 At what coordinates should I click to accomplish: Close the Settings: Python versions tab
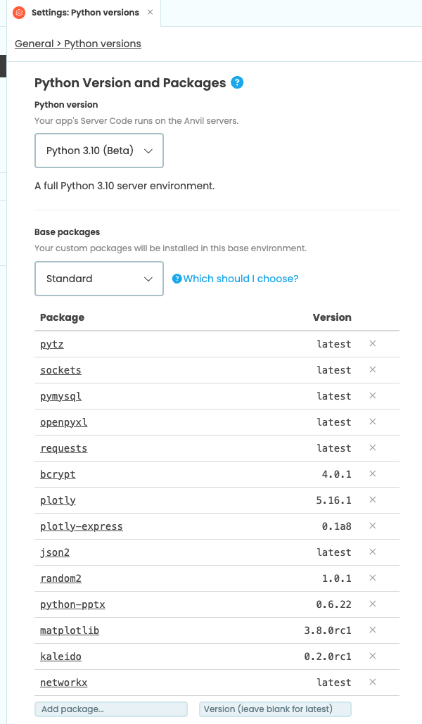pyautogui.click(x=150, y=12)
